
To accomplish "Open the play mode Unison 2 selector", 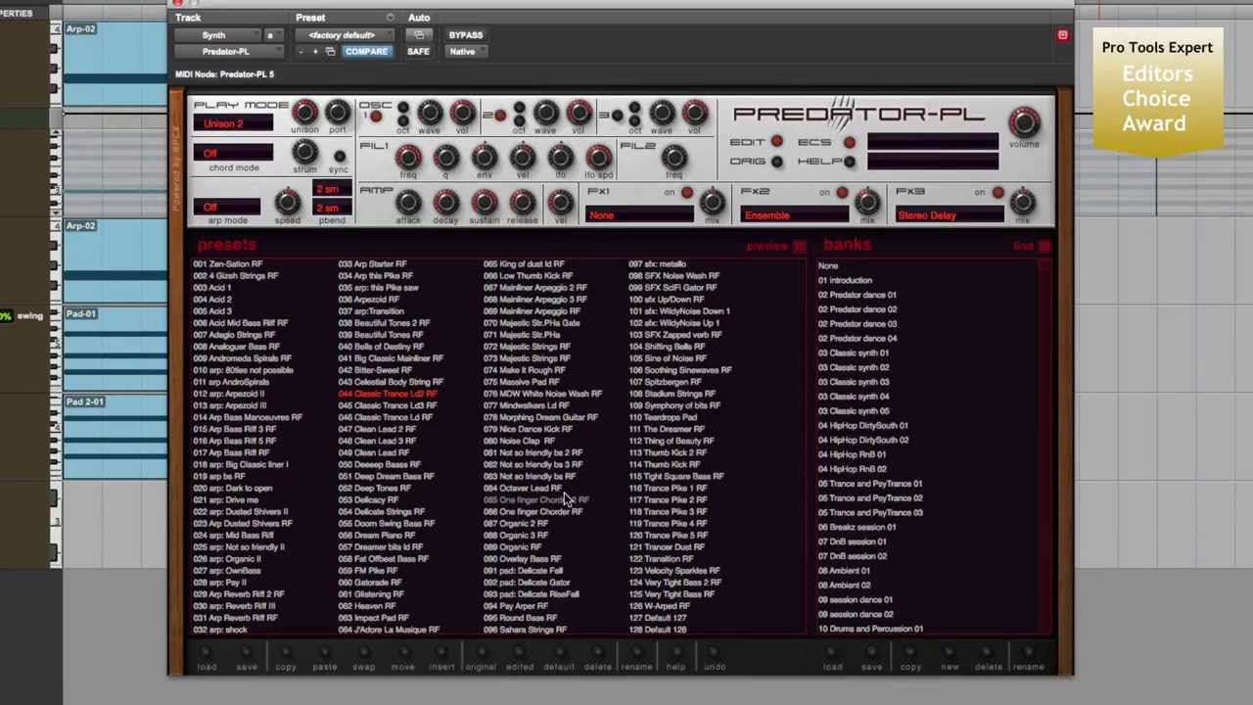I will coord(233,124).
